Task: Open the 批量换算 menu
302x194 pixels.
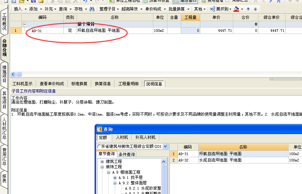Action: coord(179,9)
